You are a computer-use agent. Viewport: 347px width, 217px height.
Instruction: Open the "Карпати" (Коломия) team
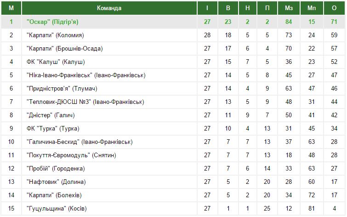point(55,35)
